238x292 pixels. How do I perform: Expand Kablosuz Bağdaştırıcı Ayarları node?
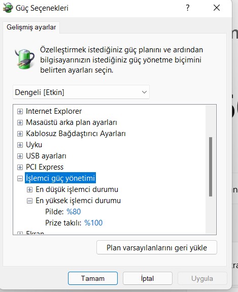20,134
